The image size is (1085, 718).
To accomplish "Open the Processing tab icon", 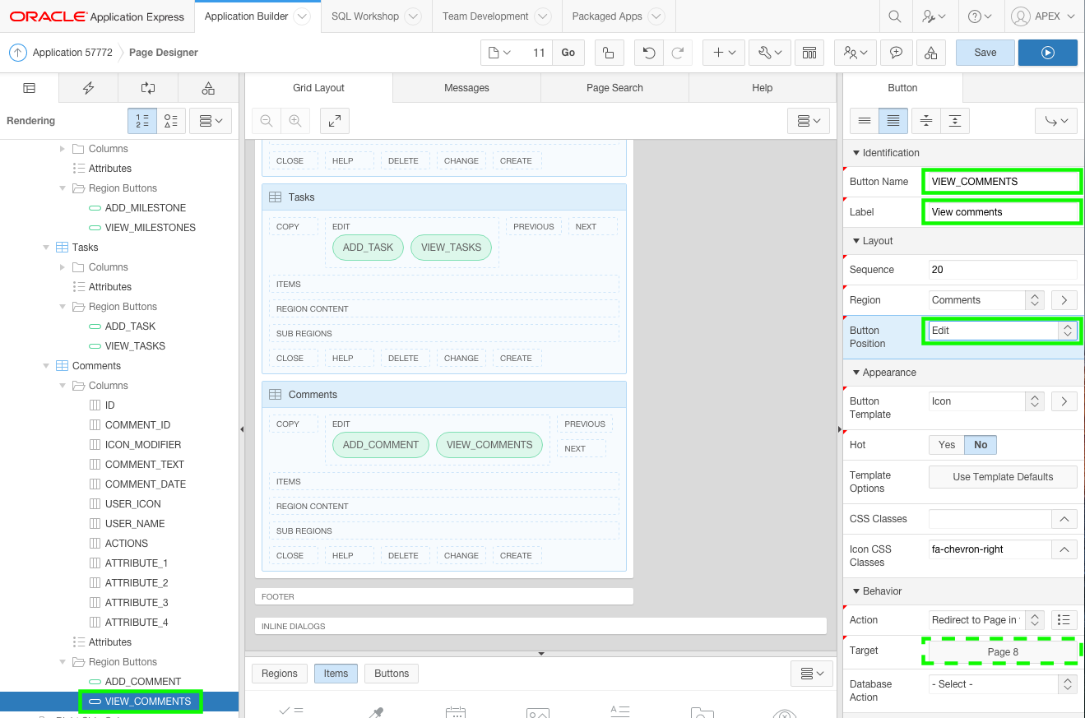I will (148, 88).
